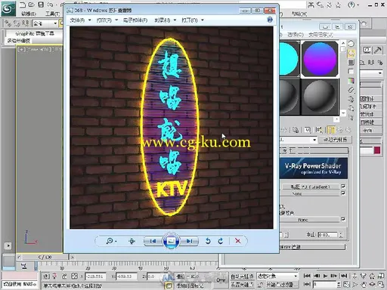
Task: Click spinner arrows next to 0.00 field
Action: point(341,235)
